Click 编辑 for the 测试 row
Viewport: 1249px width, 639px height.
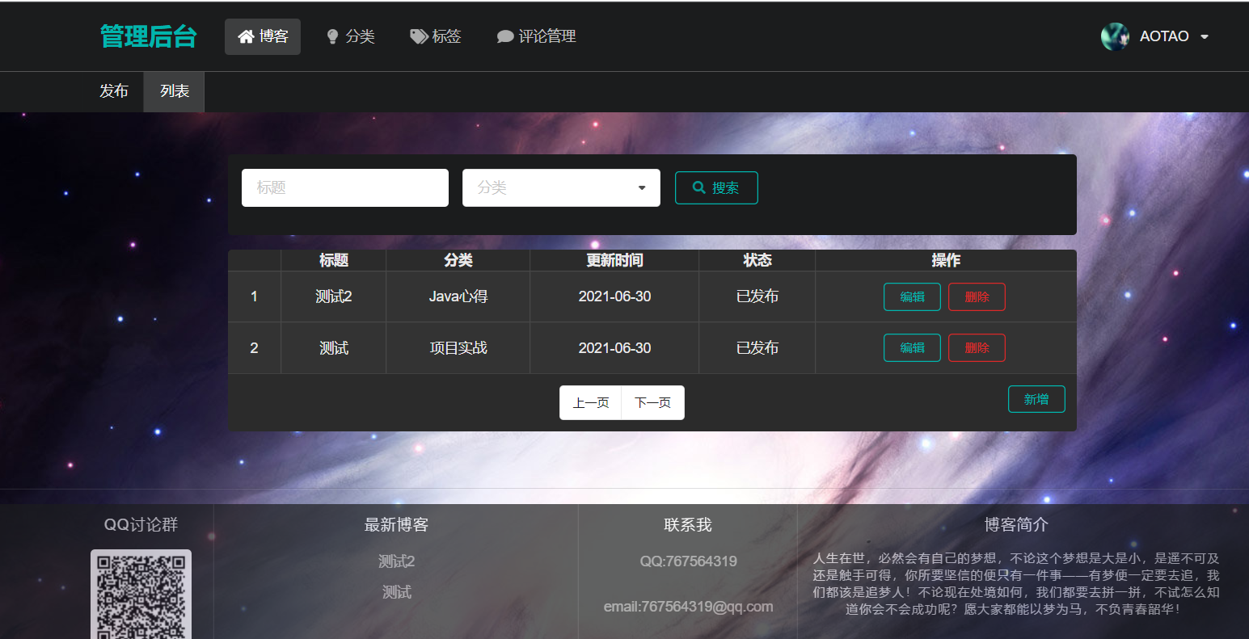(x=912, y=347)
